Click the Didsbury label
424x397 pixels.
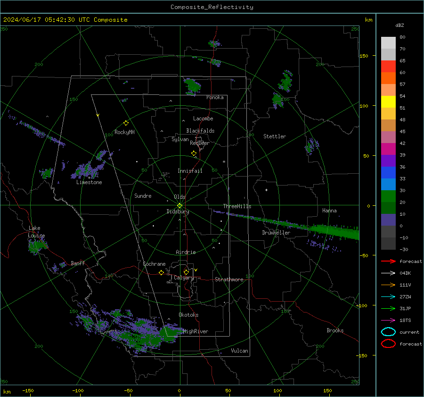tap(178, 211)
